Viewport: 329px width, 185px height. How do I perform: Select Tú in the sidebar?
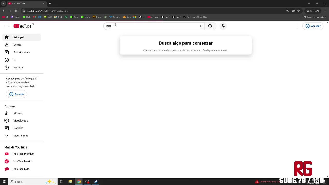[x=22, y=60]
